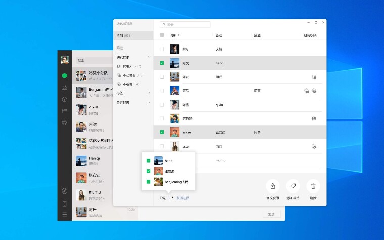Image resolution: width=384 pixels, height=240 pixels.
Task: Uncheck Benjieming in the selected popup list
Action: pyautogui.click(x=148, y=182)
